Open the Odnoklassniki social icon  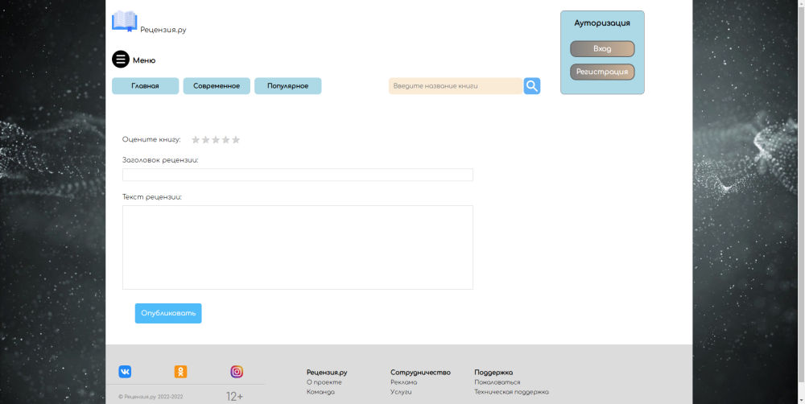point(181,372)
